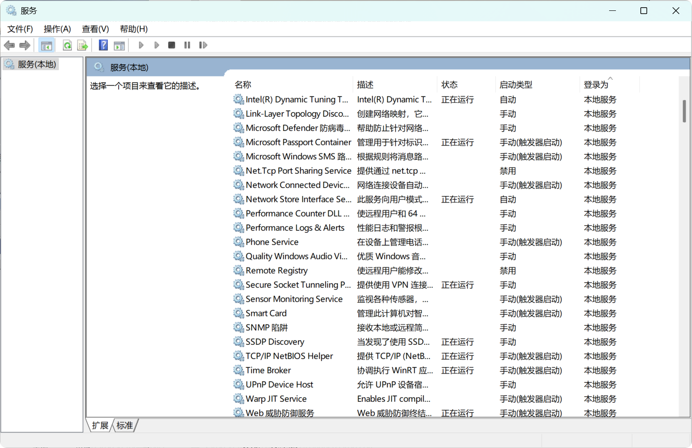
Task: Open the 查看(V) menu
Action: click(95, 29)
